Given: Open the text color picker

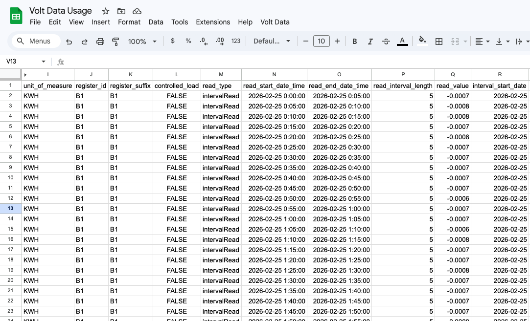Looking at the screenshot, I should (x=402, y=41).
